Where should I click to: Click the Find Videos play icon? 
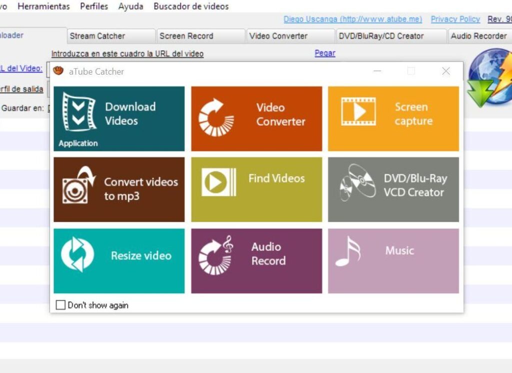219,182
